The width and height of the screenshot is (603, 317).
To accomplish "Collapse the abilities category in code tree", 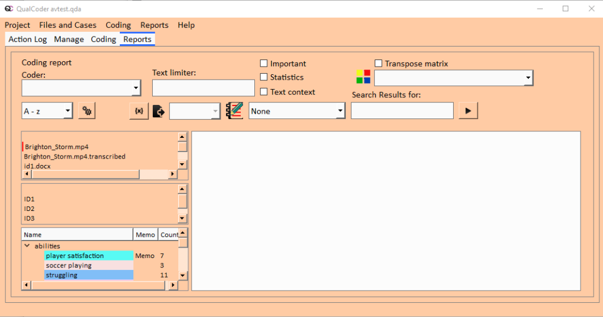I will pyautogui.click(x=27, y=246).
